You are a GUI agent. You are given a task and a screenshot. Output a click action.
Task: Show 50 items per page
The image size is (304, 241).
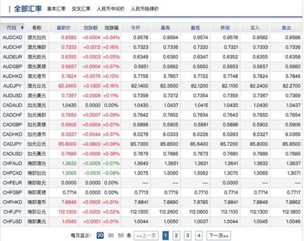[x=120, y=235]
